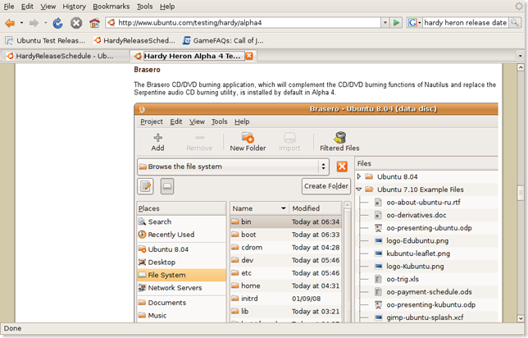Open the Google search engine selector icon
This screenshot has height=338, width=528.
pyautogui.click(x=415, y=23)
